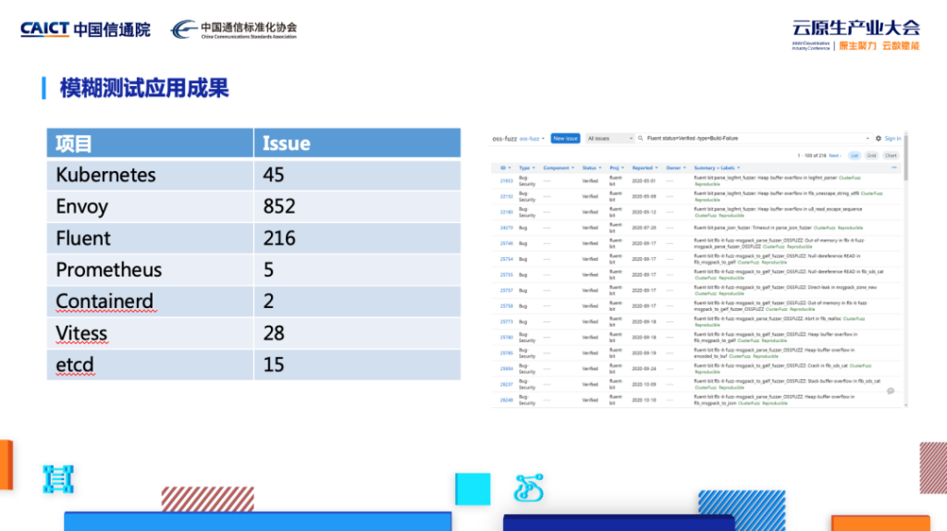Viewport: 947px width, 531px height.
Task: Click the New issue button
Action: 565,139
